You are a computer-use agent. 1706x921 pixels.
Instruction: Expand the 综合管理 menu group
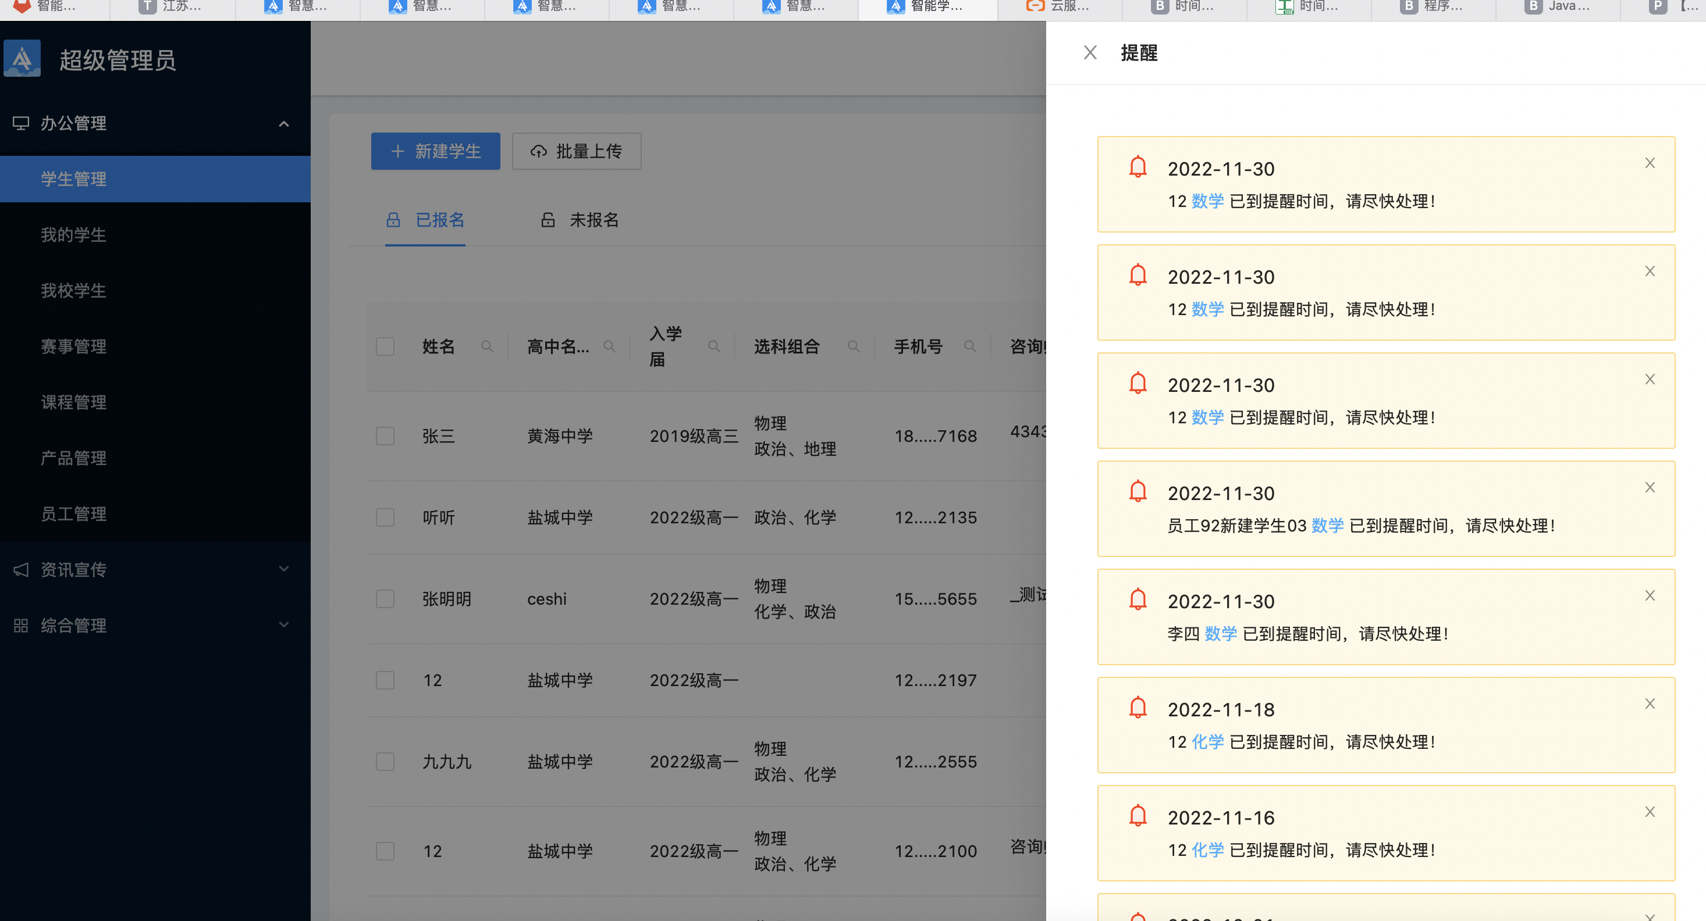click(283, 624)
